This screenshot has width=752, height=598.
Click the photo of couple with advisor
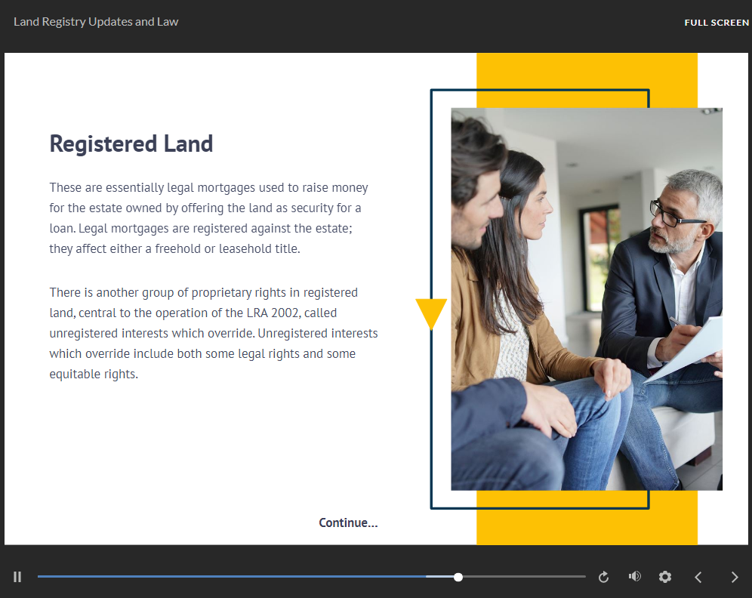587,299
